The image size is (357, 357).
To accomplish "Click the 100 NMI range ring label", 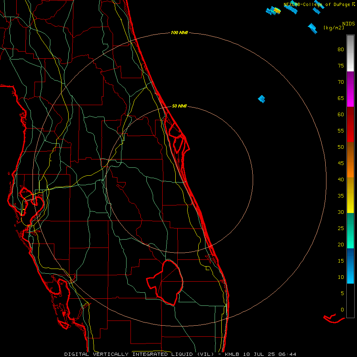I will pos(179,33).
